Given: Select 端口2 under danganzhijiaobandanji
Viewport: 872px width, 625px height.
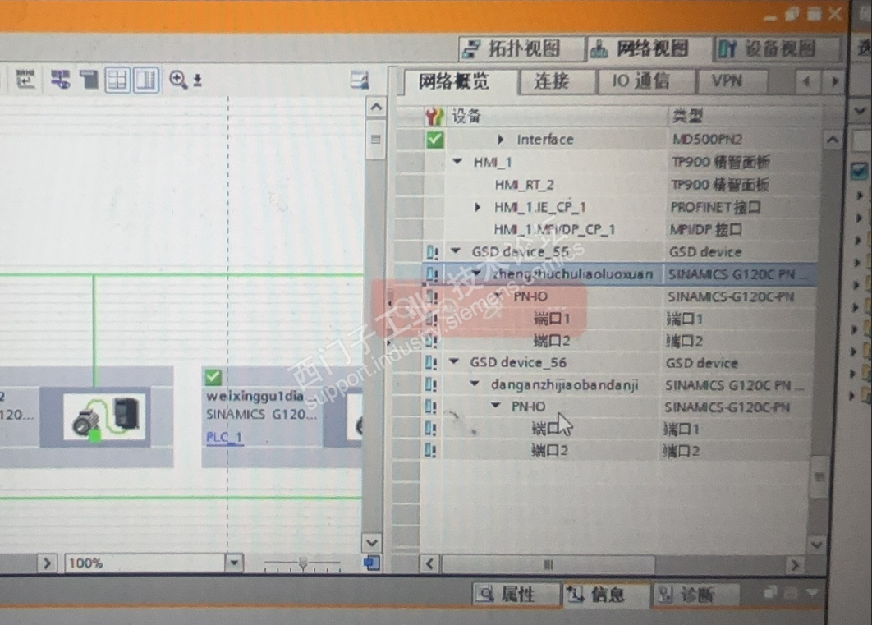Looking at the screenshot, I should 549,450.
